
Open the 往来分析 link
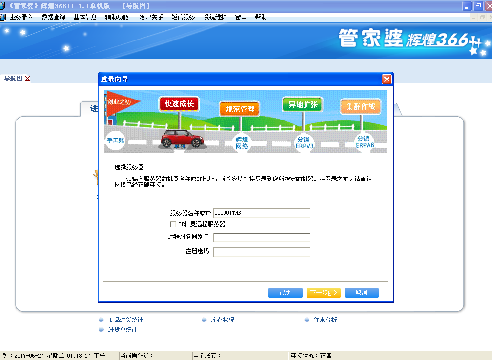(x=325, y=320)
